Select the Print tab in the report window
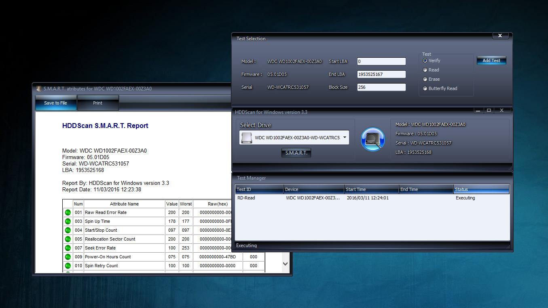The height and width of the screenshot is (308, 548). pyautogui.click(x=97, y=103)
